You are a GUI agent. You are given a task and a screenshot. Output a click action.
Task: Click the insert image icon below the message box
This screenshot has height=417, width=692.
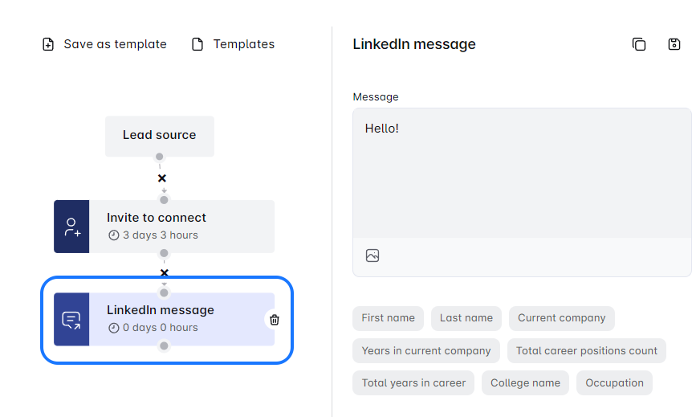[x=372, y=256]
